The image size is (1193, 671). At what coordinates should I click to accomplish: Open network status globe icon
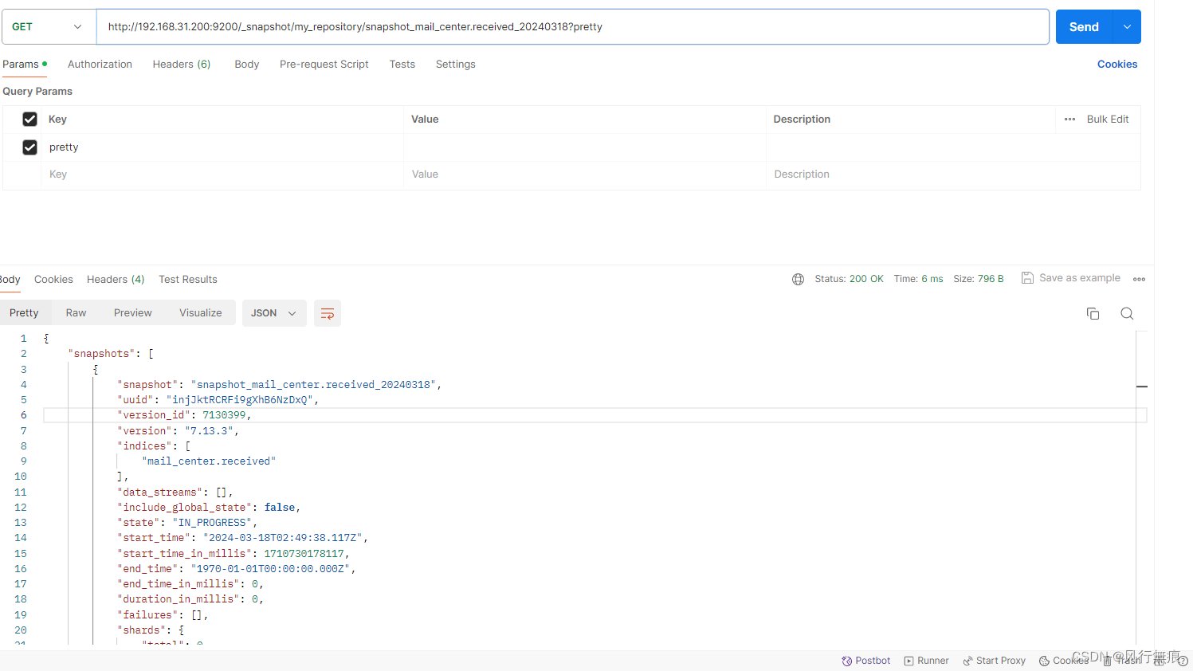pos(799,279)
